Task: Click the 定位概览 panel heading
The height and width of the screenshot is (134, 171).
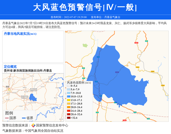Action: click(x=10, y=67)
